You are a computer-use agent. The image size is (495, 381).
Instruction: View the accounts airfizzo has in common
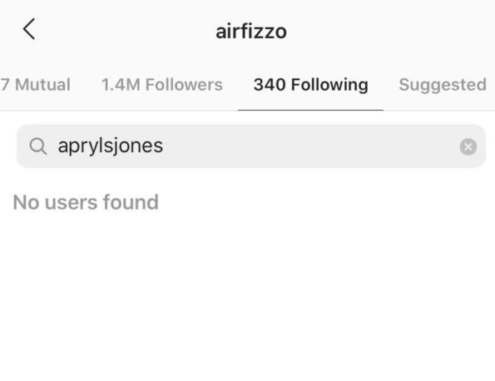tap(35, 85)
